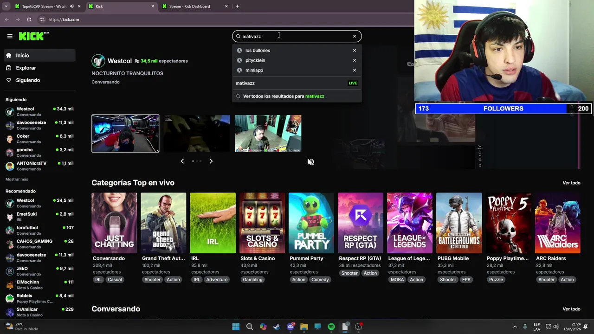Select recent search 'mimiapp'

pyautogui.click(x=254, y=71)
